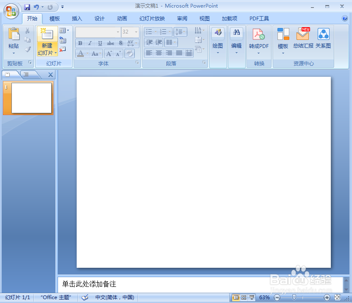Activate the Format Painter brush
This screenshot has height=303, width=352.
pos(28,49)
